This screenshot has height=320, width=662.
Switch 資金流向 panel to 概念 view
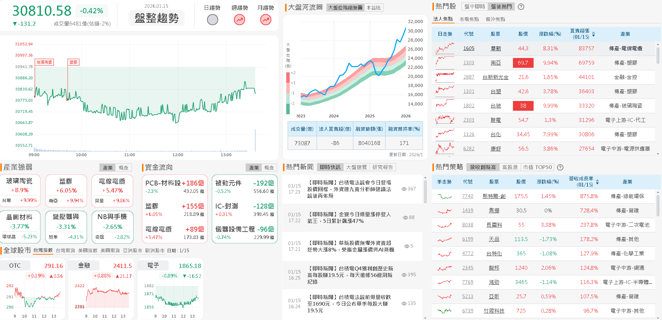[x=269, y=167]
